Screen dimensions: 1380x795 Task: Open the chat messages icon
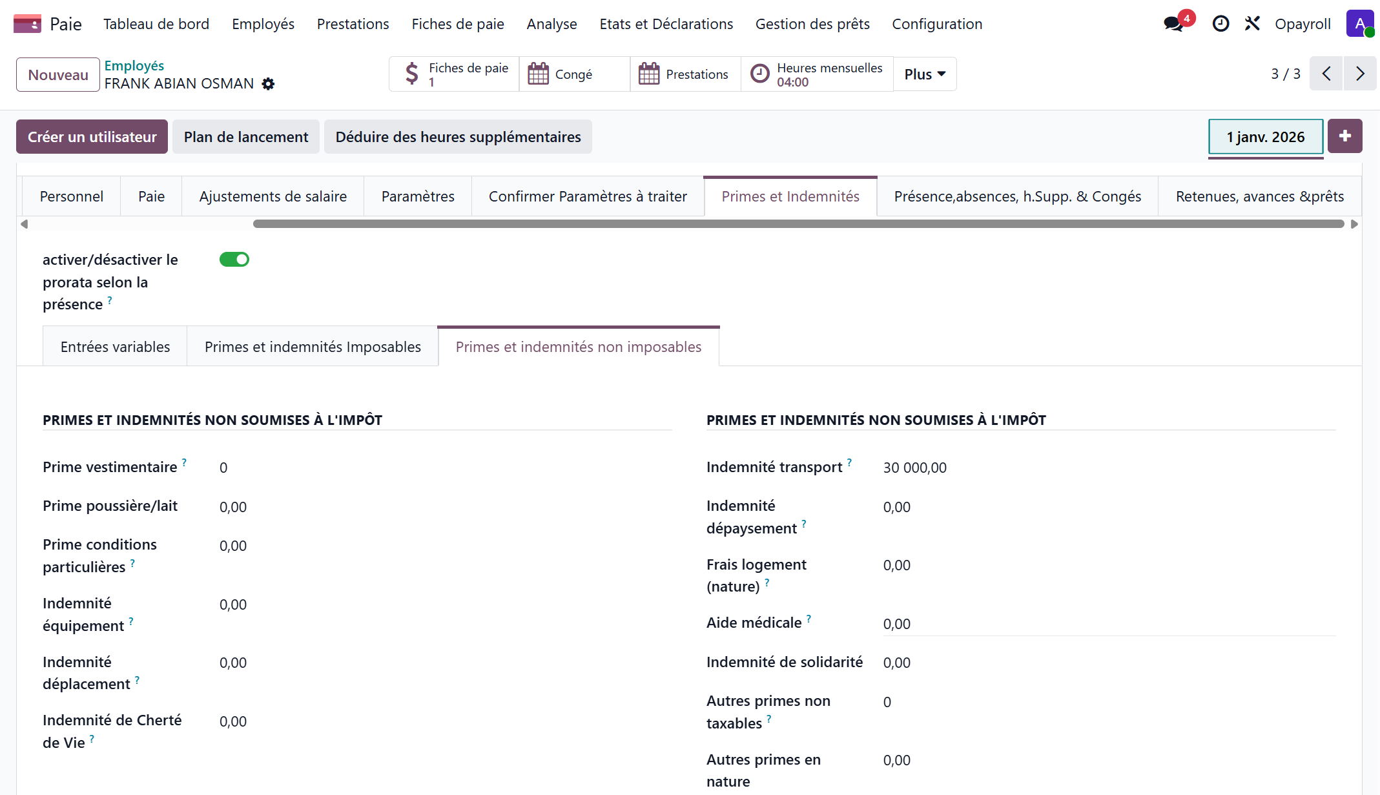(1173, 25)
